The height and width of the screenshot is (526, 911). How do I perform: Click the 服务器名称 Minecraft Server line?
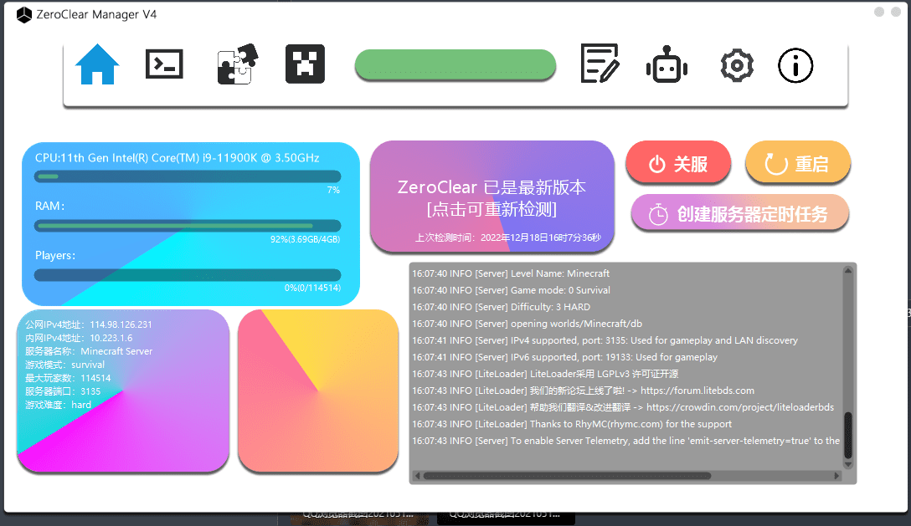pyautogui.click(x=89, y=351)
